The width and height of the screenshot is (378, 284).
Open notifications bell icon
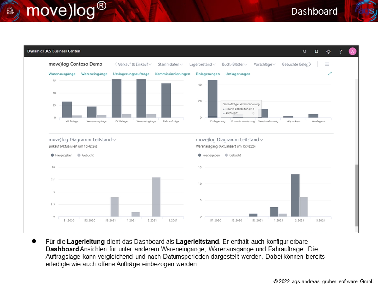pyautogui.click(x=316, y=51)
